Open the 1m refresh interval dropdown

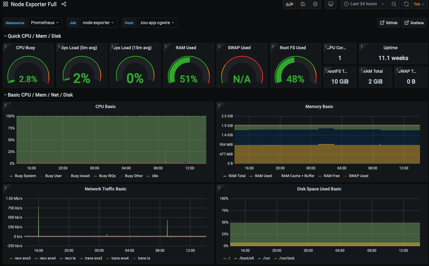[419, 4]
